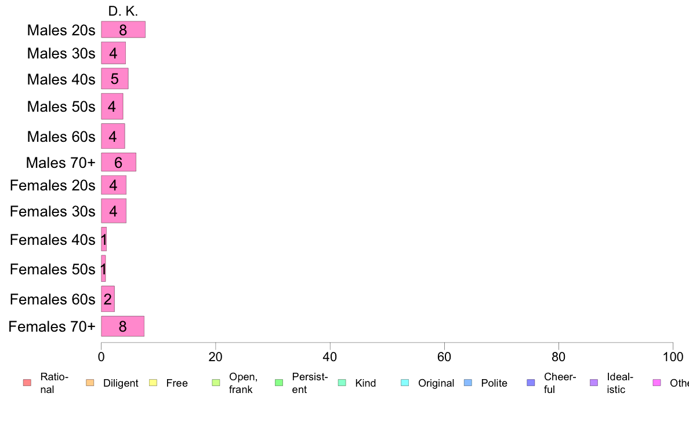The height and width of the screenshot is (426, 689).
Task: Click the Persistent legend green swatch
Action: pos(278,383)
